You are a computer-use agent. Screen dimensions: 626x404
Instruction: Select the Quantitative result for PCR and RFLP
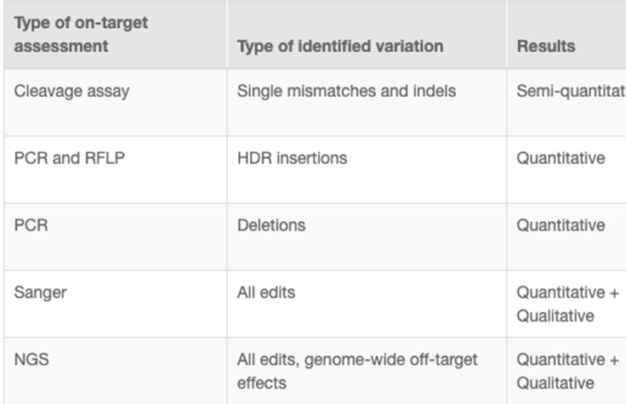pyautogui.click(x=561, y=157)
